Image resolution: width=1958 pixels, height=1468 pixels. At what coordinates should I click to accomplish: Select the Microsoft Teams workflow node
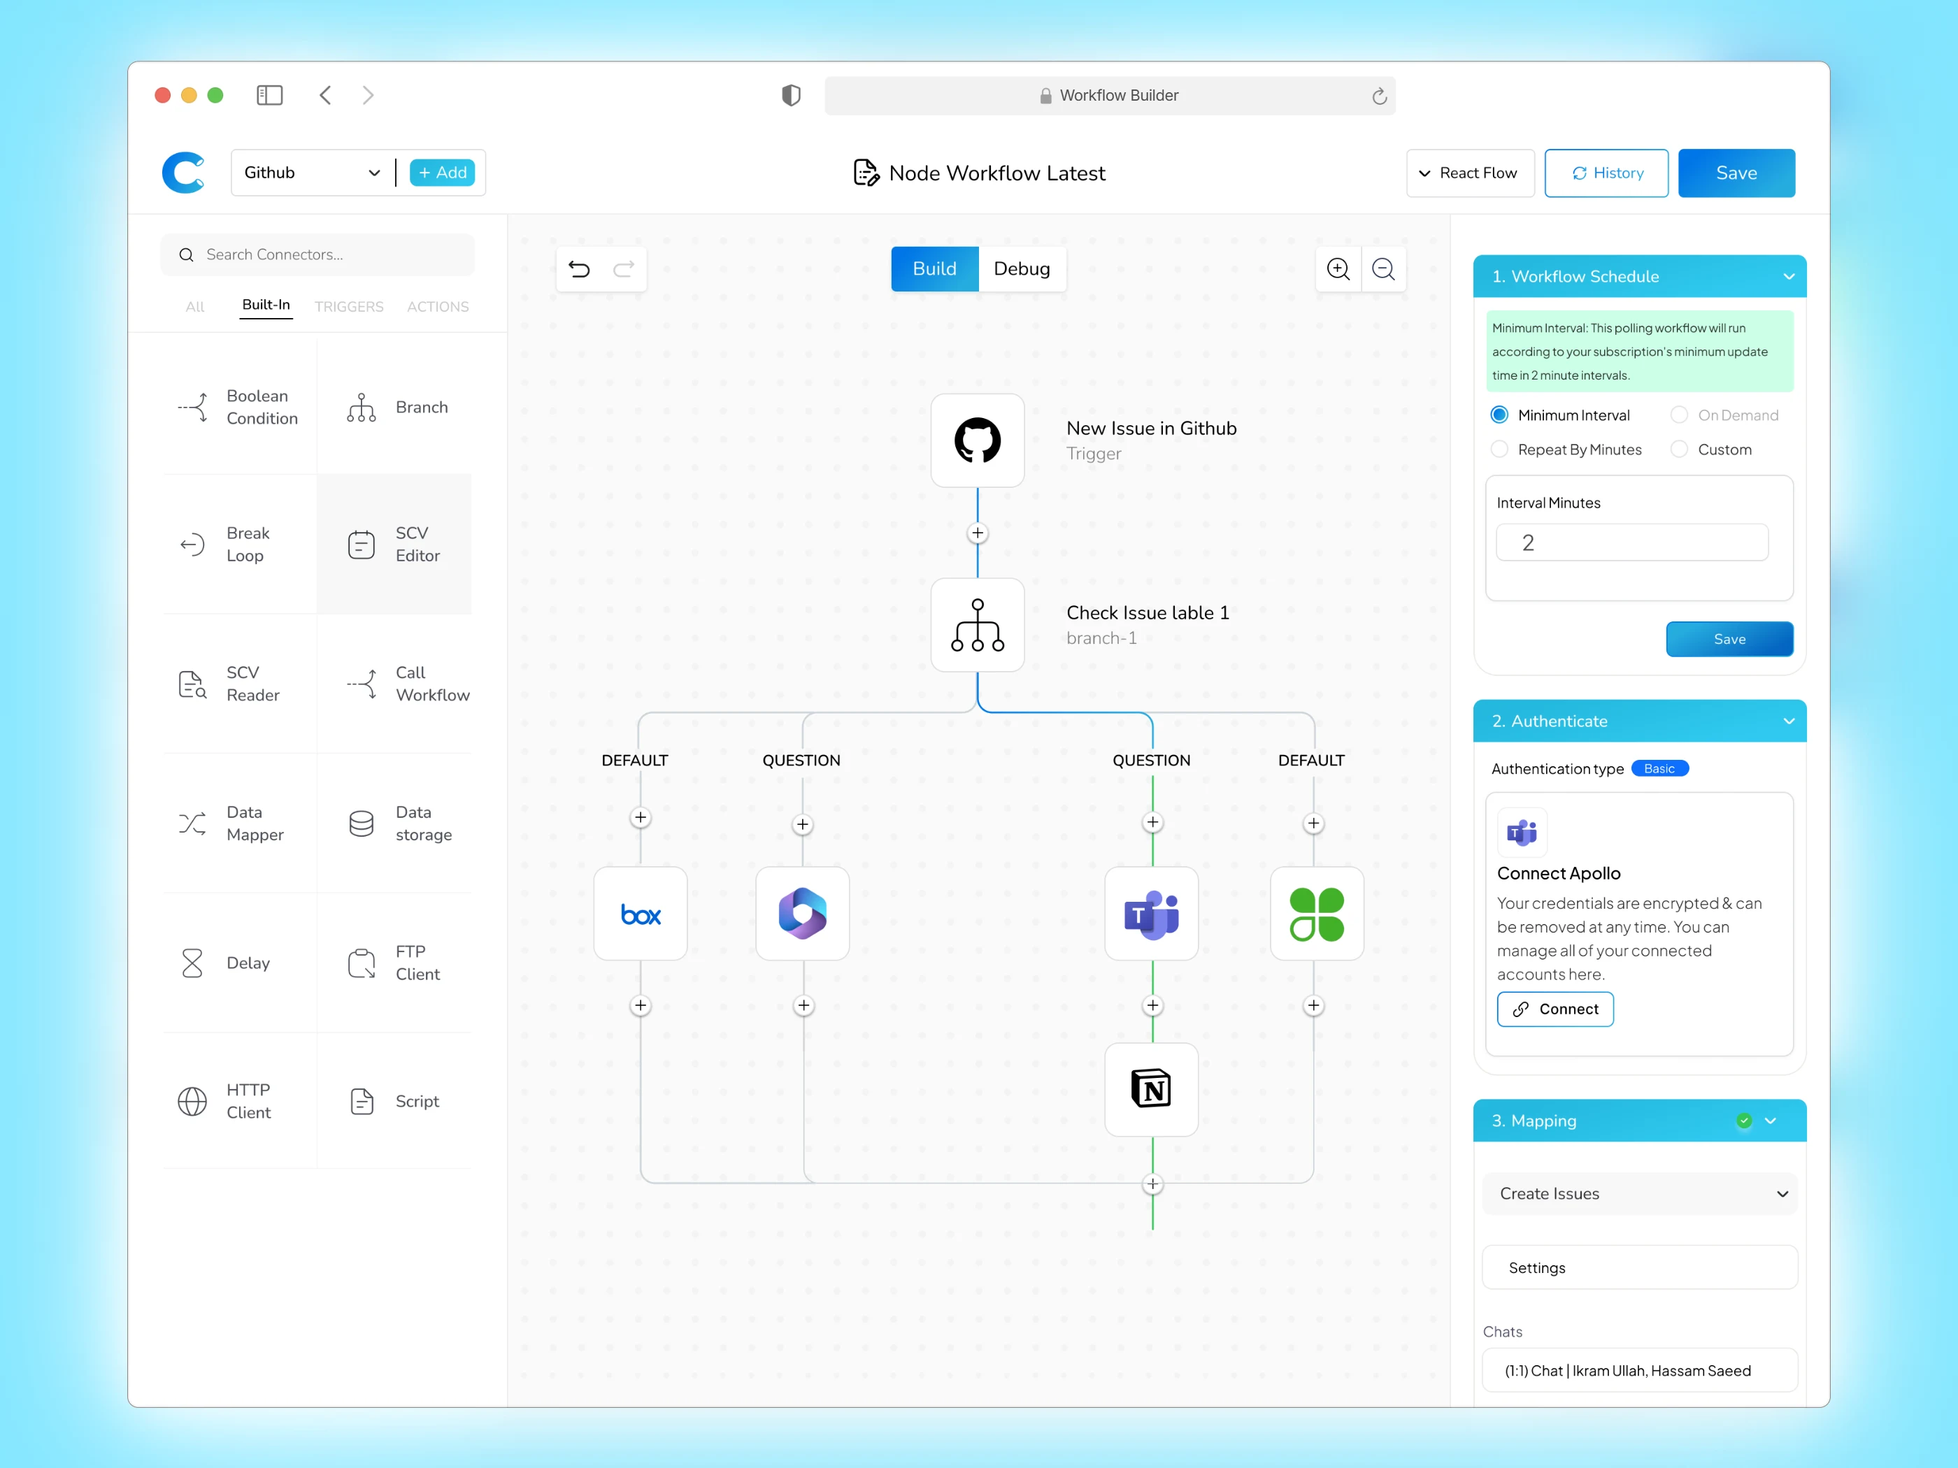(1151, 914)
